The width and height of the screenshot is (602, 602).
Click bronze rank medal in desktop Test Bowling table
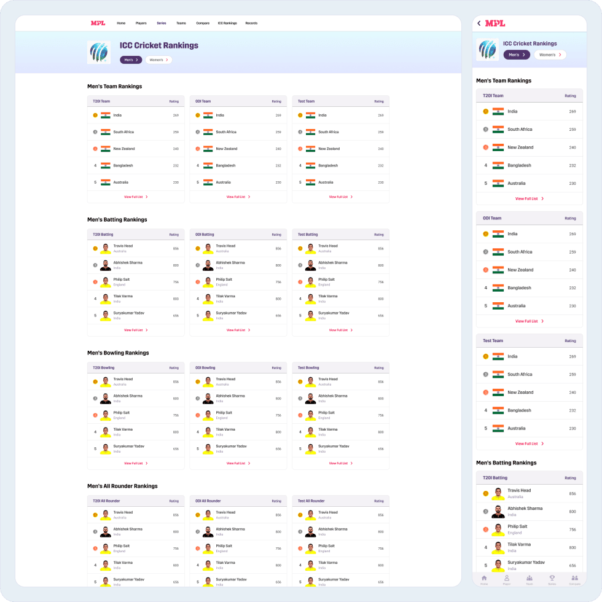point(300,415)
